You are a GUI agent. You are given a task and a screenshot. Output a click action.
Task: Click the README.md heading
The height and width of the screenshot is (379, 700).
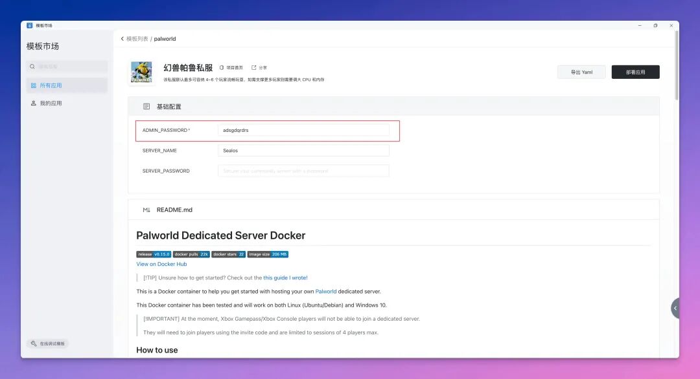click(x=174, y=210)
